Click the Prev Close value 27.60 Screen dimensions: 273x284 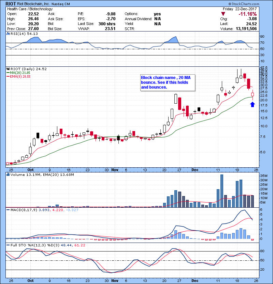33,29
